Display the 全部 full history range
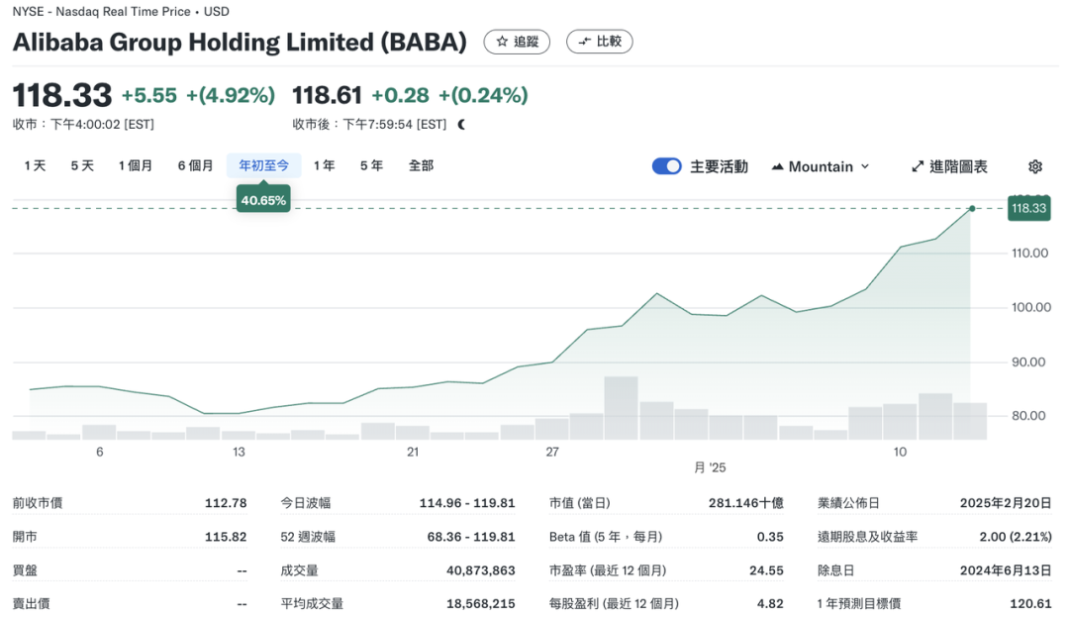 (x=421, y=165)
